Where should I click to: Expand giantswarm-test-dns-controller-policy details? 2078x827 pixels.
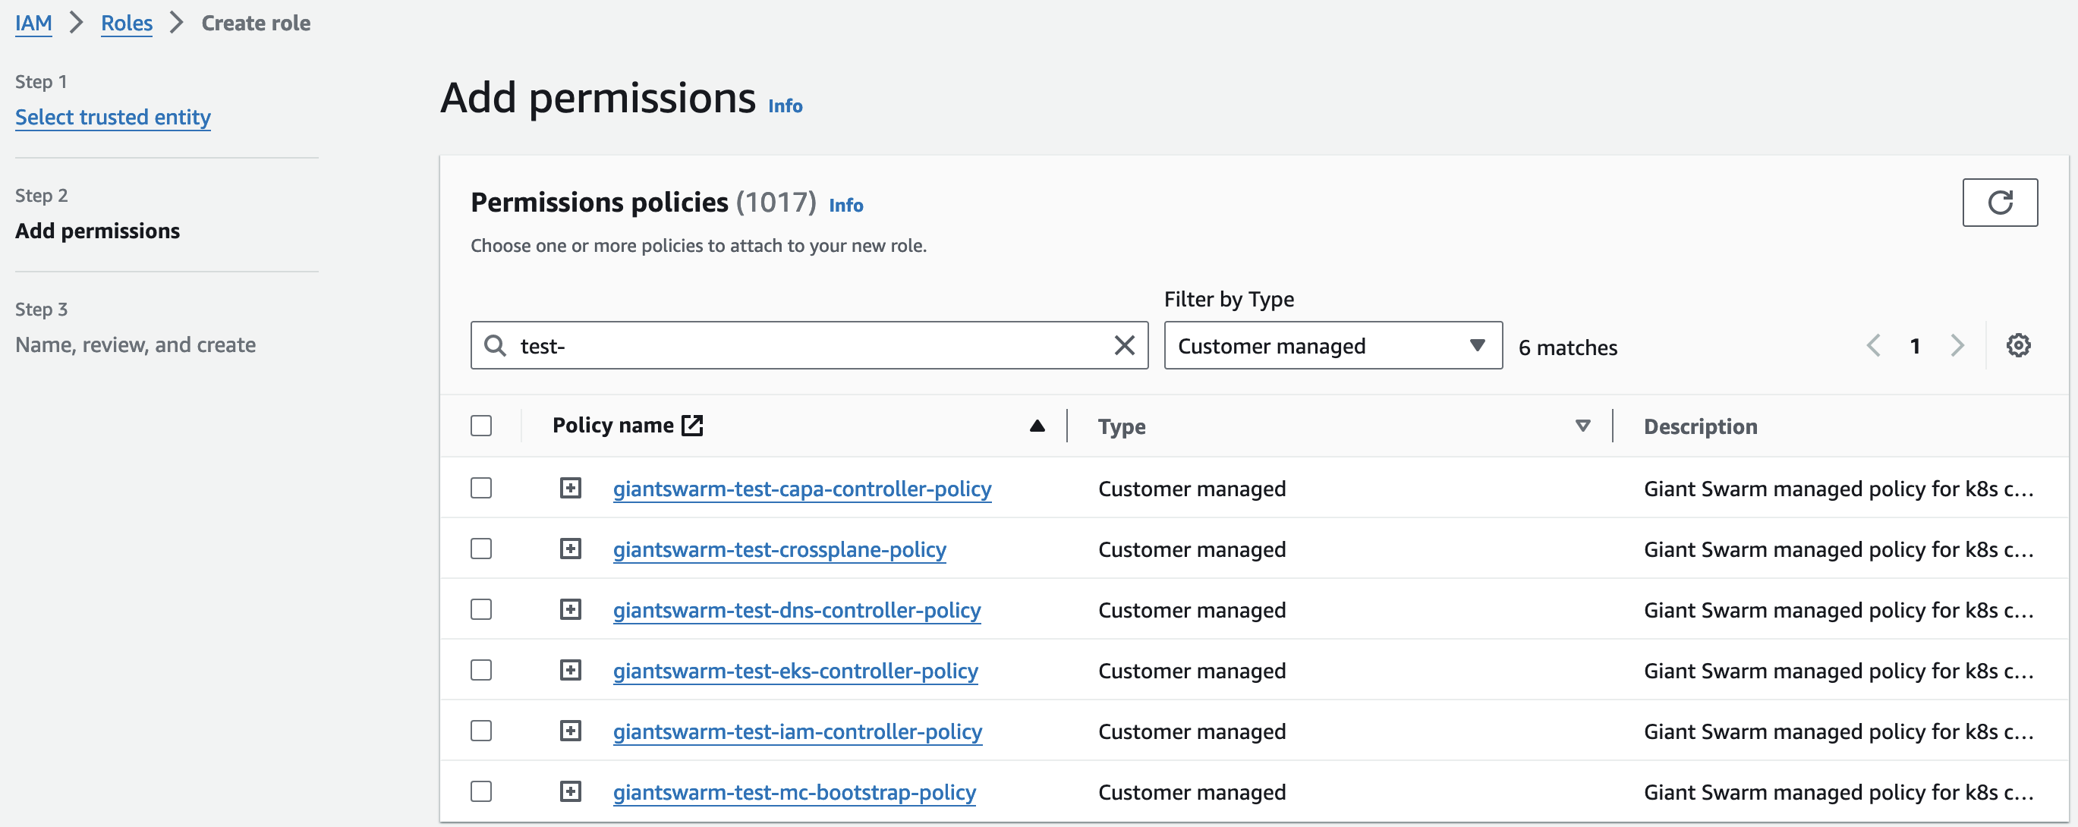pyautogui.click(x=570, y=609)
